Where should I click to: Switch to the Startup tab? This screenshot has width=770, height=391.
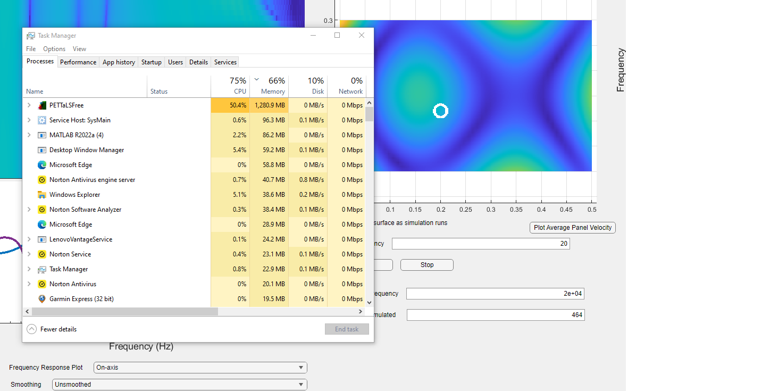pyautogui.click(x=151, y=62)
